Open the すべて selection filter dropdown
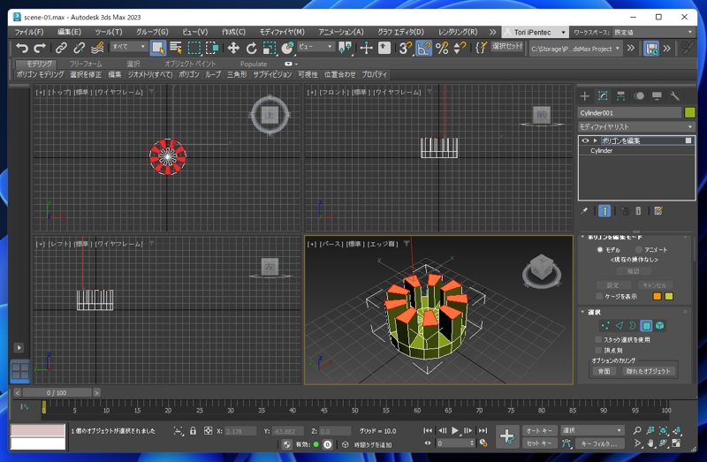This screenshot has width=707, height=462. [129, 47]
